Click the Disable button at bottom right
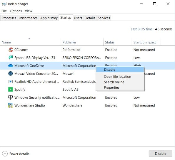Viewport: 175px width, 160px height. tap(160, 154)
